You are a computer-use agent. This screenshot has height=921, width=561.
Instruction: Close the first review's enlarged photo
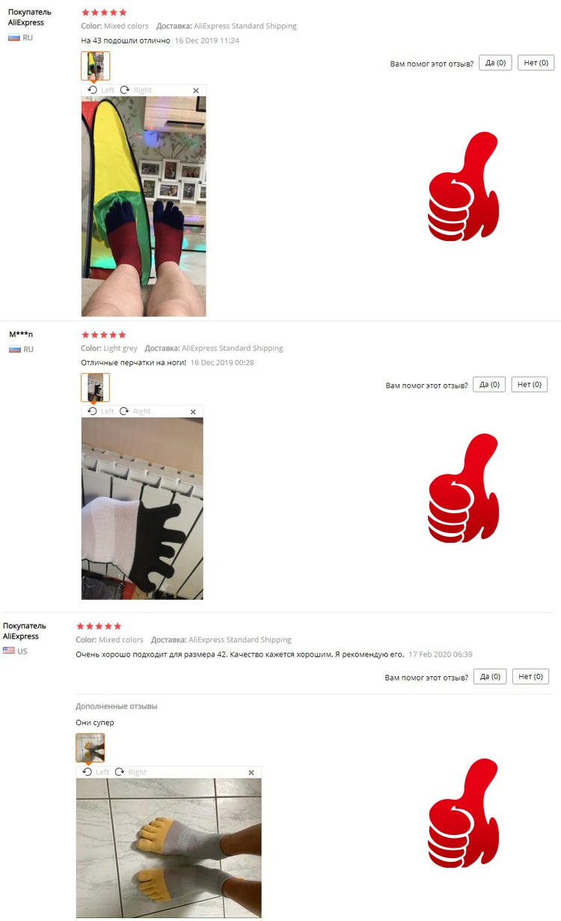tap(196, 90)
